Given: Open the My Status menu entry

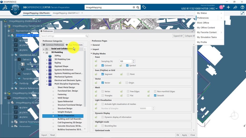Looking at the screenshot, I should [210, 13].
